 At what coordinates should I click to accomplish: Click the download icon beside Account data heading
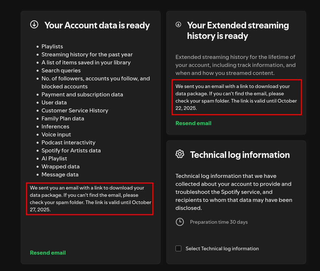[x=34, y=25]
